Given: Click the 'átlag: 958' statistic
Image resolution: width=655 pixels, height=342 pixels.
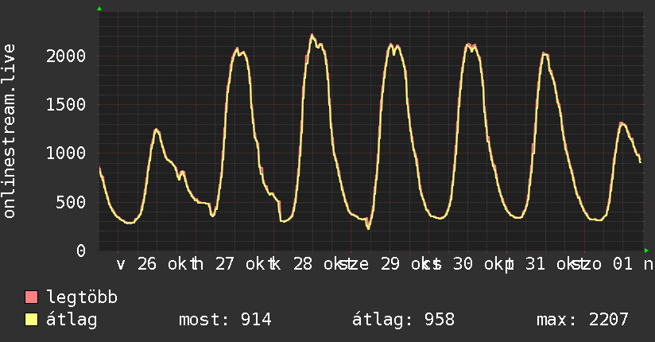Looking at the screenshot, I should (x=403, y=320).
